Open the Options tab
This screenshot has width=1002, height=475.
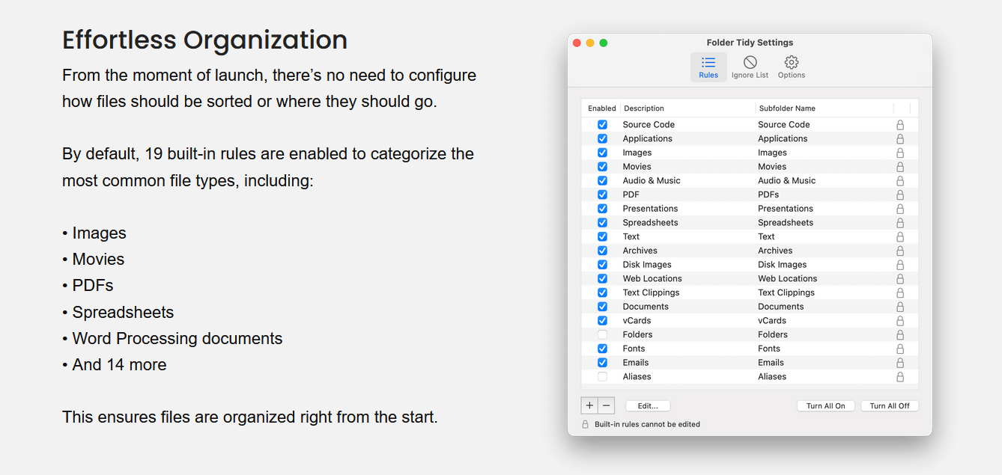792,67
